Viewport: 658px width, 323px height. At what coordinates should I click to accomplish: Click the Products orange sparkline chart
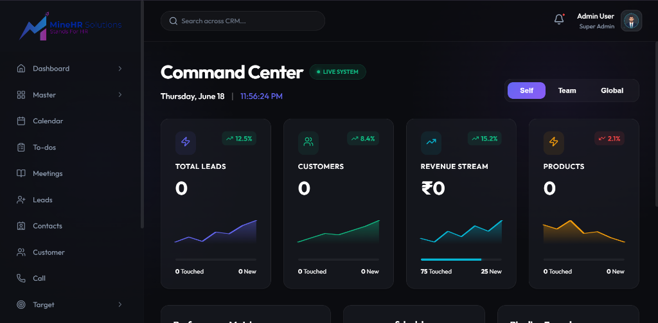(x=584, y=232)
